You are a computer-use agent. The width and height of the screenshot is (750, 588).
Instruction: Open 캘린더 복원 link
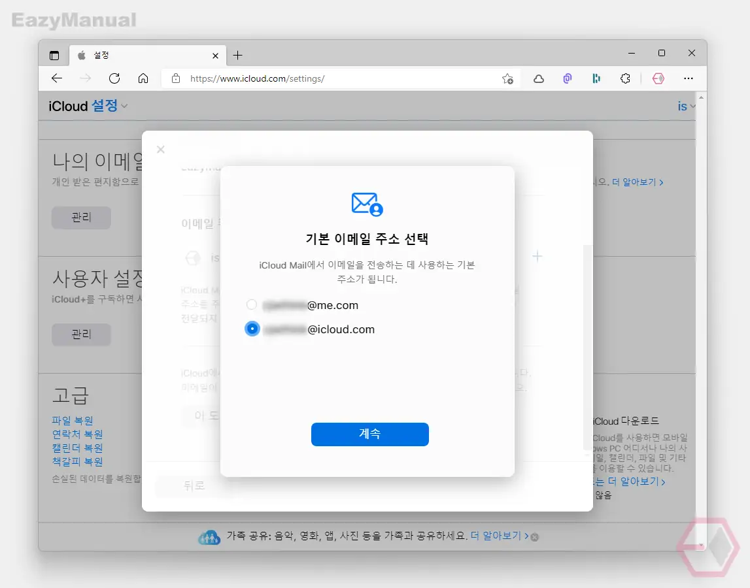click(x=78, y=448)
